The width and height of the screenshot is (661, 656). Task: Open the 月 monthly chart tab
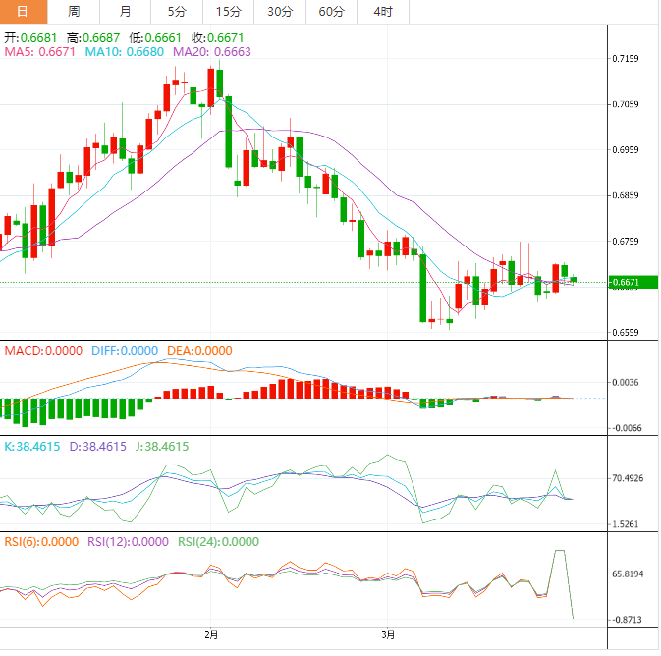click(x=125, y=12)
